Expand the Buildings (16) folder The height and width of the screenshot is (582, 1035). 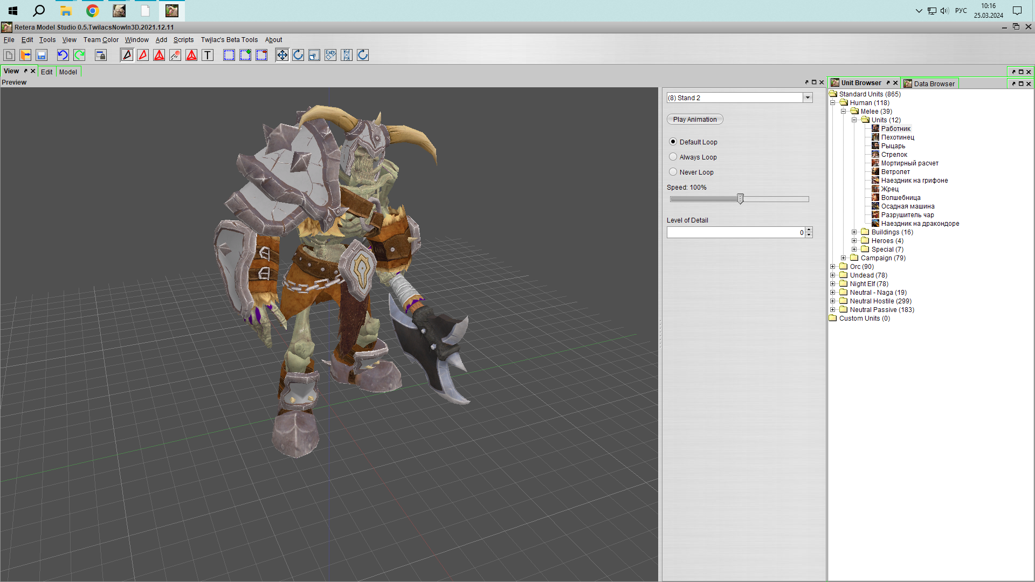click(854, 232)
